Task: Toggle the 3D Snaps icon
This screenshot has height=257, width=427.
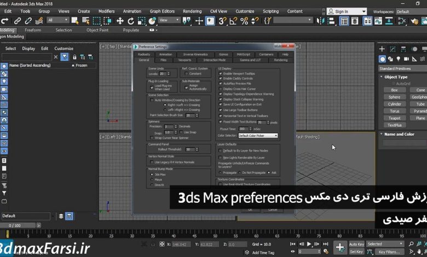Action: [222, 21]
